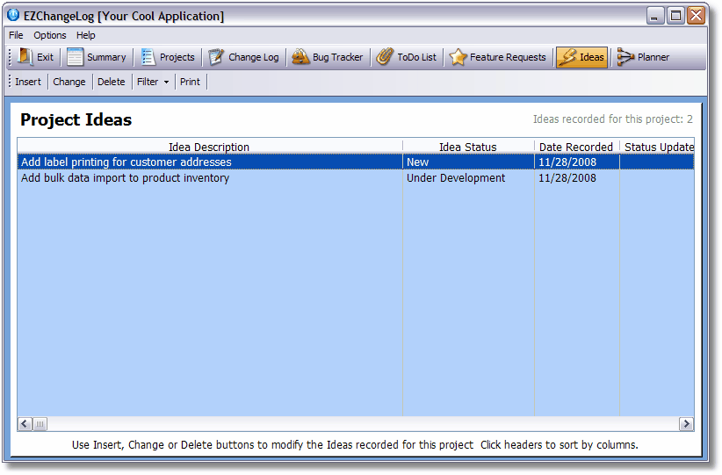The width and height of the screenshot is (722, 475).
Task: Open the ToDo List paperclip icon
Action: [x=385, y=57]
